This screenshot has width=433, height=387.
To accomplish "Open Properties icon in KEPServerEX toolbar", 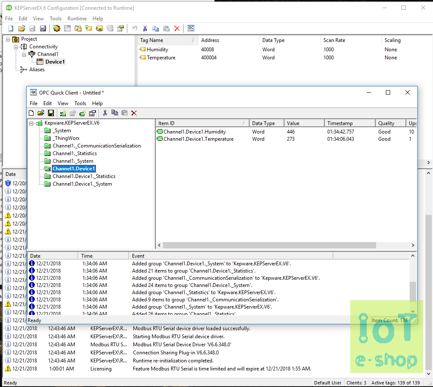I will point(121,28).
